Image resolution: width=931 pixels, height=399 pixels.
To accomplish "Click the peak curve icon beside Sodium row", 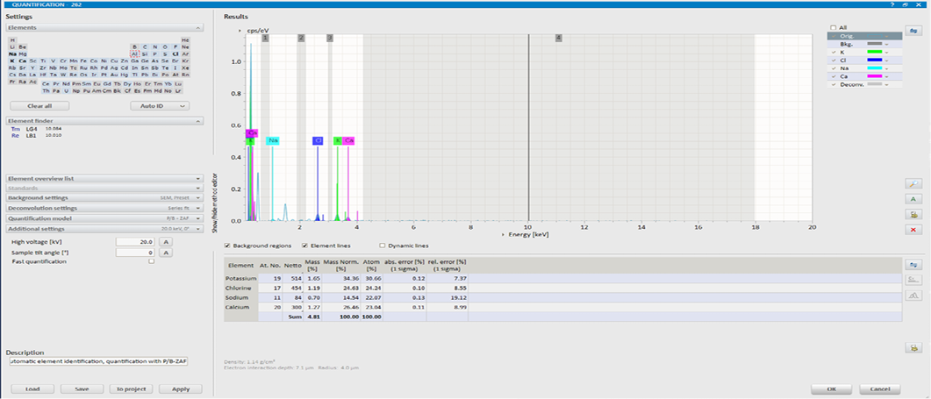I will point(912,295).
